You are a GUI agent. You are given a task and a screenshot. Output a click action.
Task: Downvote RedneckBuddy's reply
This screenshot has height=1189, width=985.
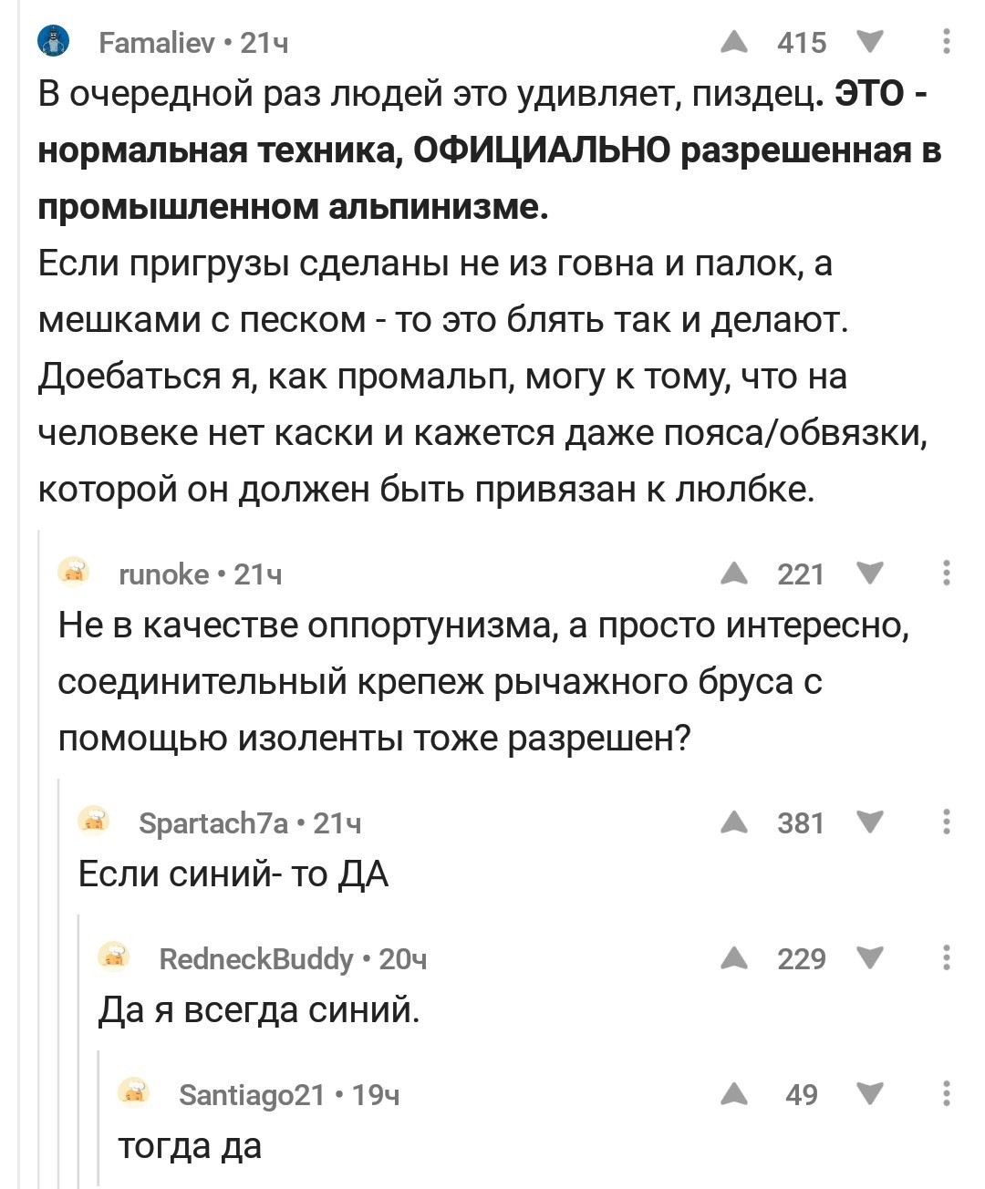pyautogui.click(x=871, y=958)
